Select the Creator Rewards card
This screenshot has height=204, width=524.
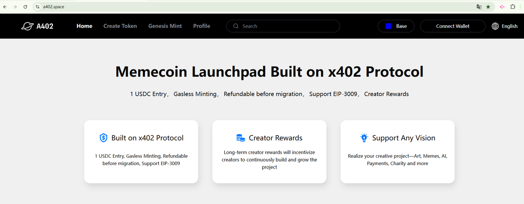[x=269, y=152]
